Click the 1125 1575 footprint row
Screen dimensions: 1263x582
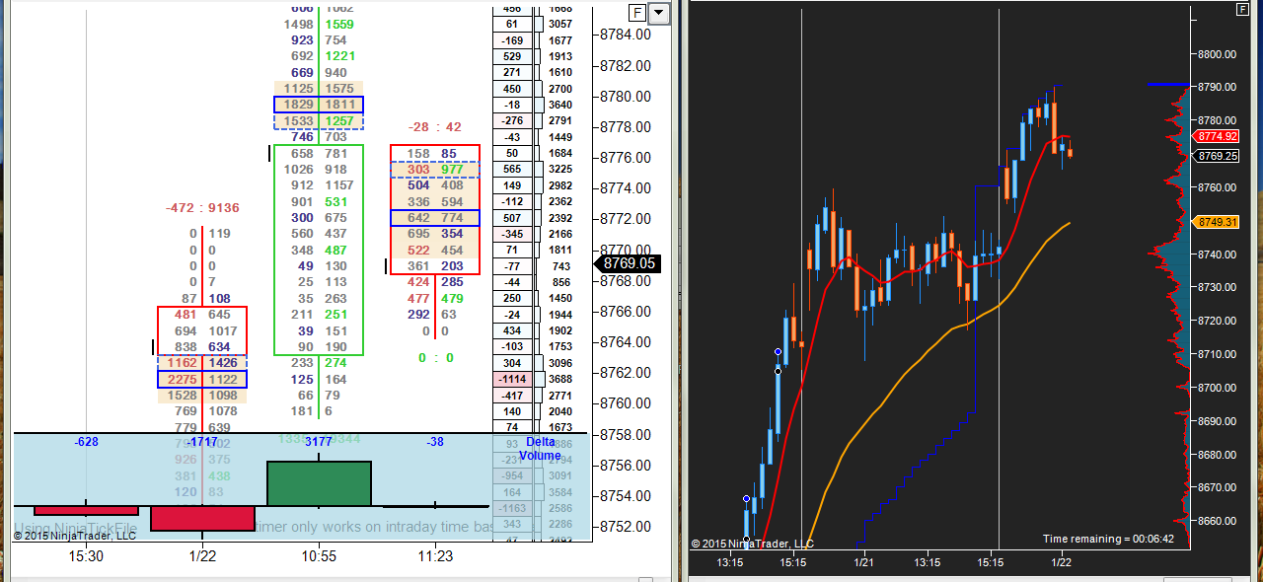(319, 89)
